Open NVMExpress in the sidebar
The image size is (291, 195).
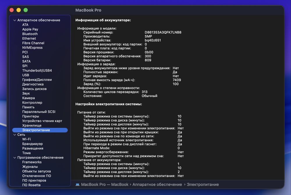pos(32,48)
